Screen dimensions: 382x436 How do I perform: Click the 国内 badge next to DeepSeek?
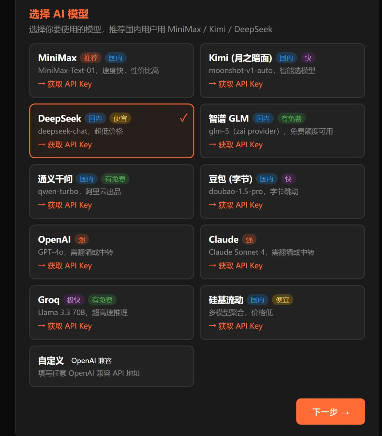[x=95, y=118]
